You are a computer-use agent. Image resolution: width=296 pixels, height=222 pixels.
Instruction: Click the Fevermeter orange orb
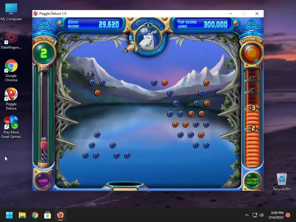click(252, 53)
